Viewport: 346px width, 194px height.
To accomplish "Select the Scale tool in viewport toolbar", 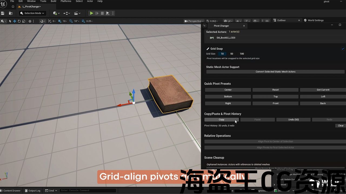I will (x=24, y=21).
